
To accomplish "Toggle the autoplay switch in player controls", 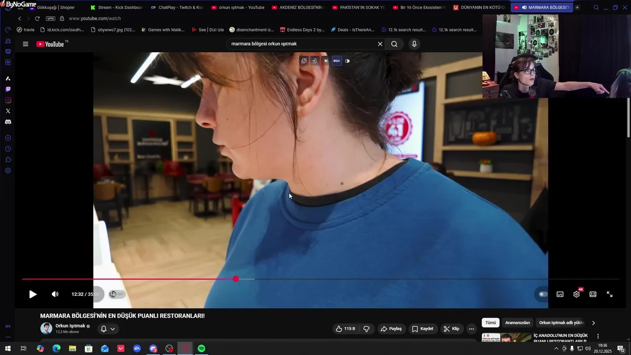I will (543, 294).
